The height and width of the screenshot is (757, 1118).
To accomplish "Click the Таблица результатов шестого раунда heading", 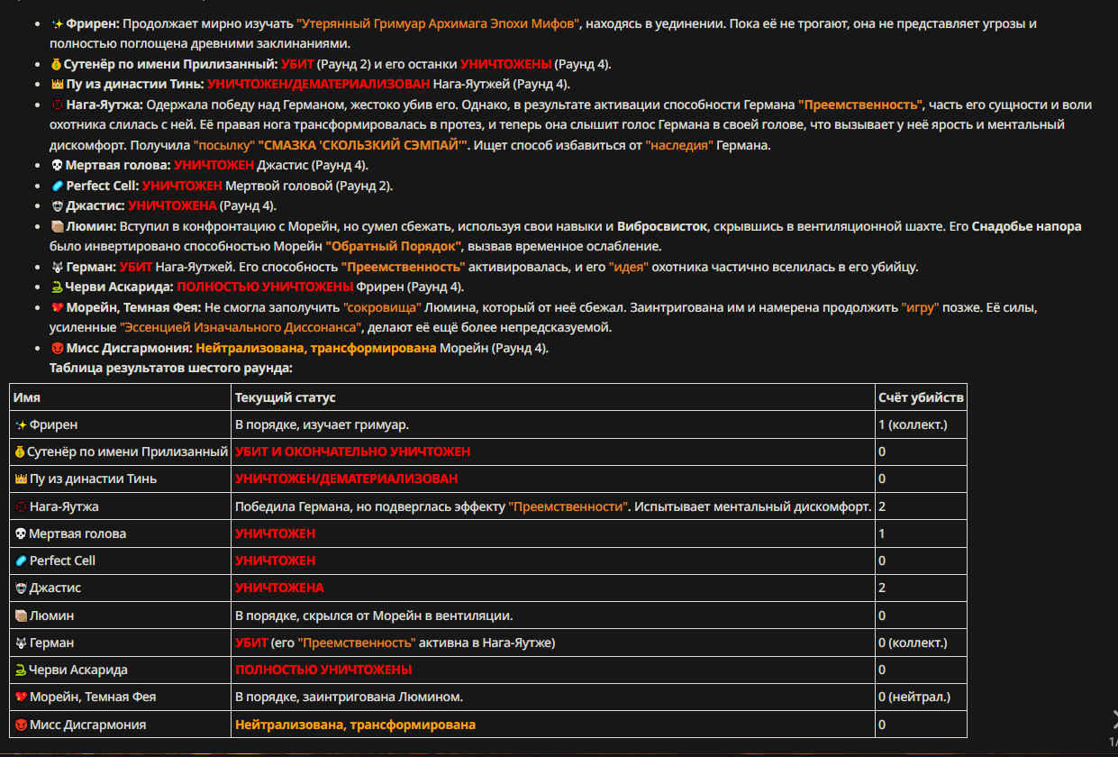I will (x=171, y=368).
